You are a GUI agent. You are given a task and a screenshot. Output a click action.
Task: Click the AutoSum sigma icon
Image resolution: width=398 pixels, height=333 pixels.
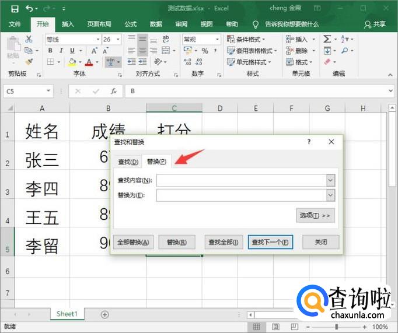[x=327, y=39]
